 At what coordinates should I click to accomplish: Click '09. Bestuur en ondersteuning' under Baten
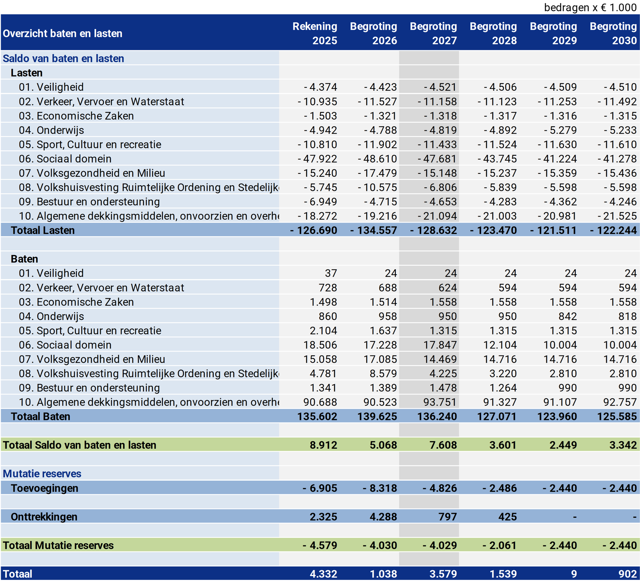click(x=89, y=388)
